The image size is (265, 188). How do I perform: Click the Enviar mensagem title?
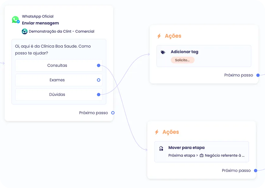pos(40,23)
